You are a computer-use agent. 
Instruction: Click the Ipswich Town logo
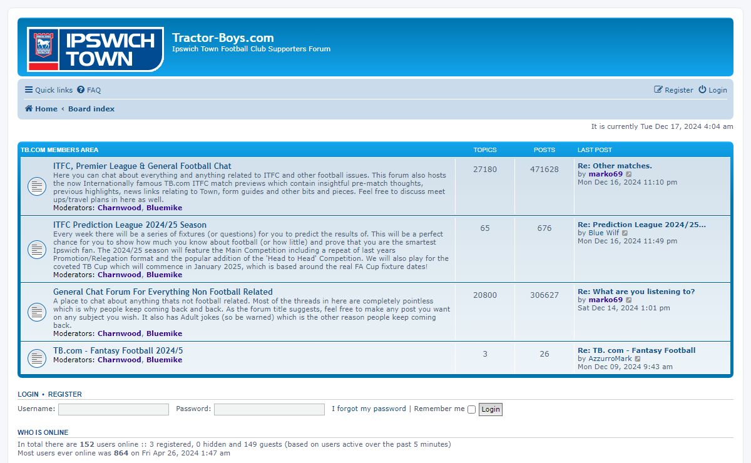(95, 49)
